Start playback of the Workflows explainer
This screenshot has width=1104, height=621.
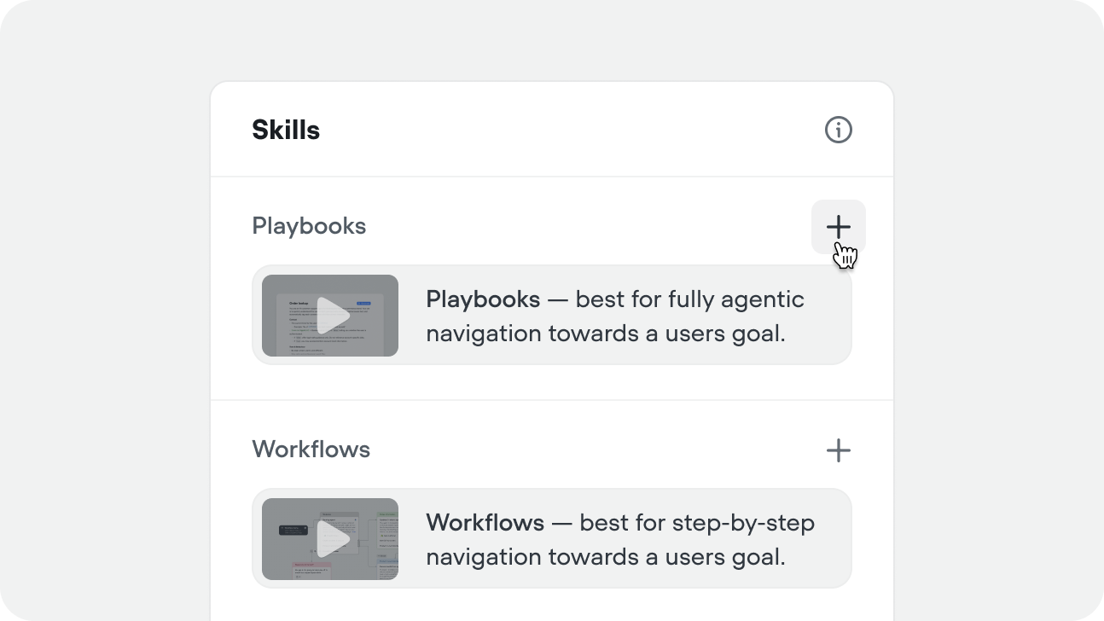[335, 538]
